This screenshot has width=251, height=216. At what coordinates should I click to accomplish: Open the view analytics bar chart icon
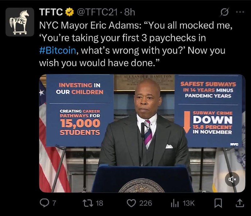175,203
